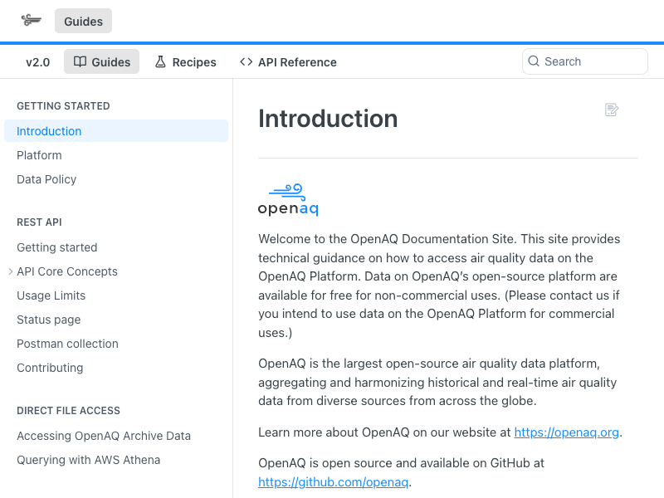
Task: Open the v2.0 version selector
Action: point(37,62)
